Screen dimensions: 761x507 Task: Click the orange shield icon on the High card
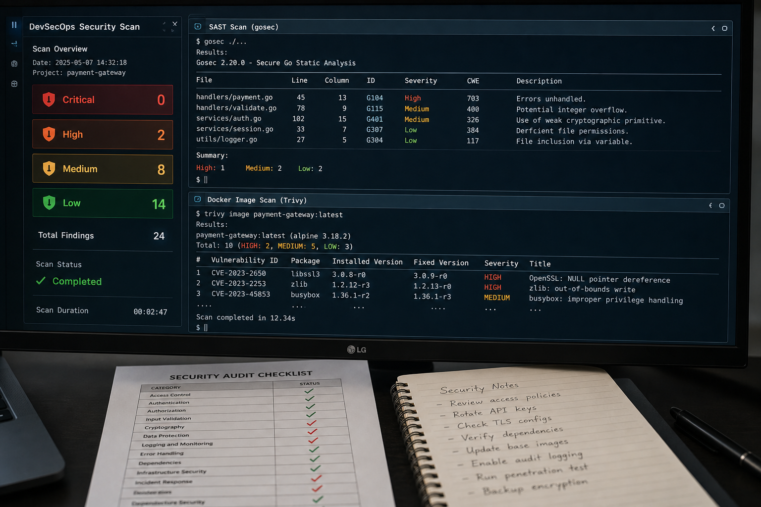click(49, 134)
